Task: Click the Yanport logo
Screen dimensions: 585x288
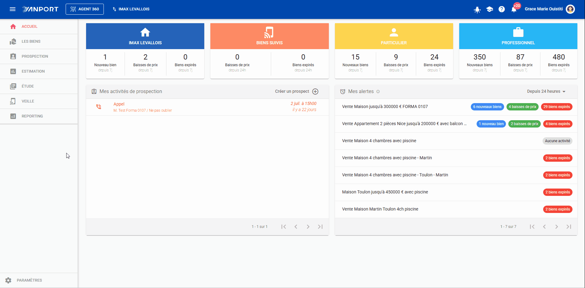Action: tap(40, 9)
